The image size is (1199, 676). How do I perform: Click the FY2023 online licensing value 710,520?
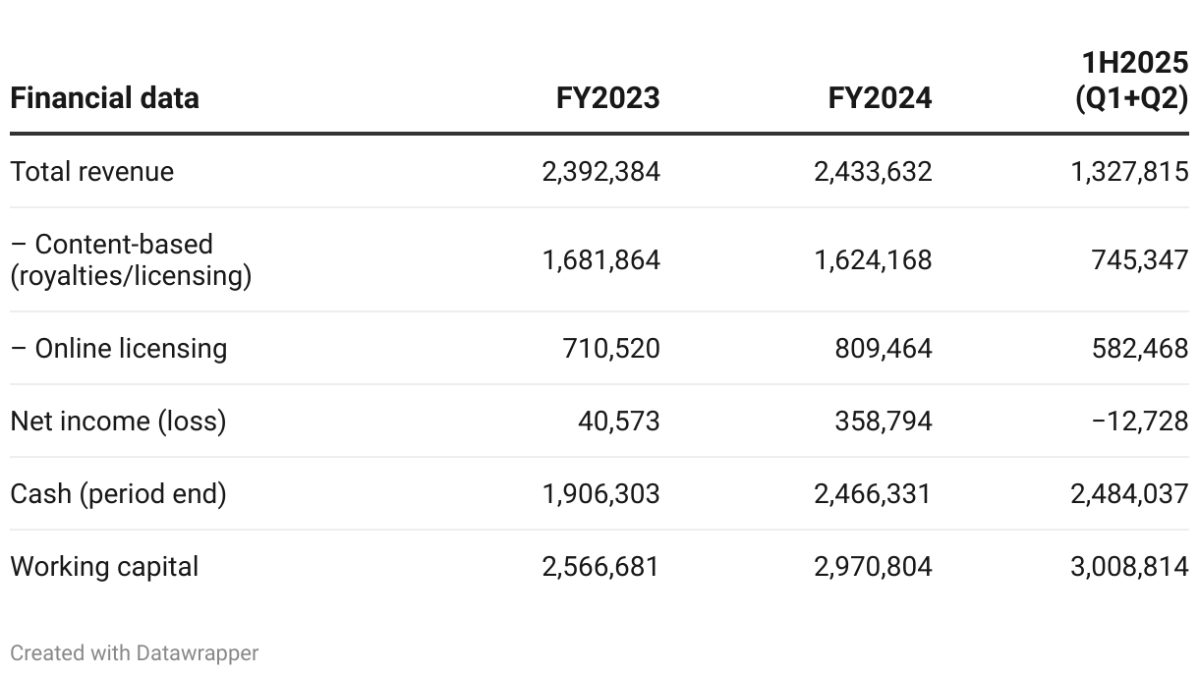611,349
